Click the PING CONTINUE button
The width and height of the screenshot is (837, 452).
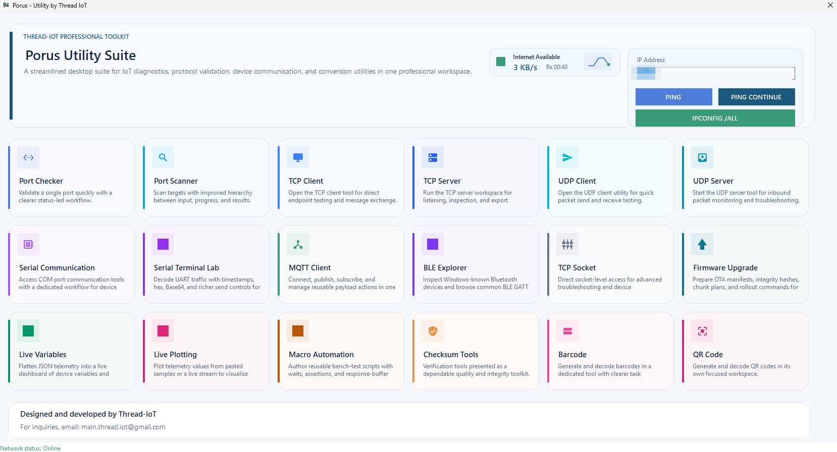(x=756, y=97)
